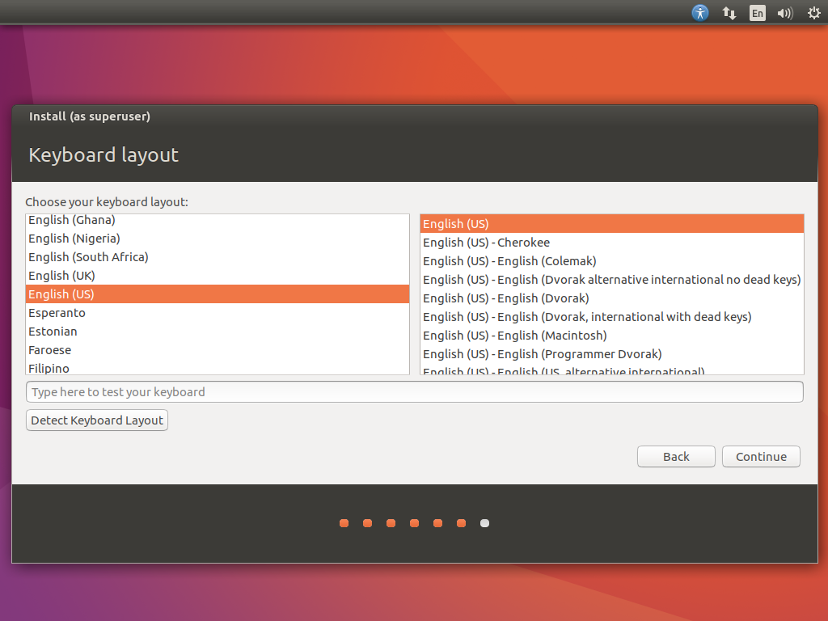Click the Continue button
828x621 pixels.
(x=761, y=457)
